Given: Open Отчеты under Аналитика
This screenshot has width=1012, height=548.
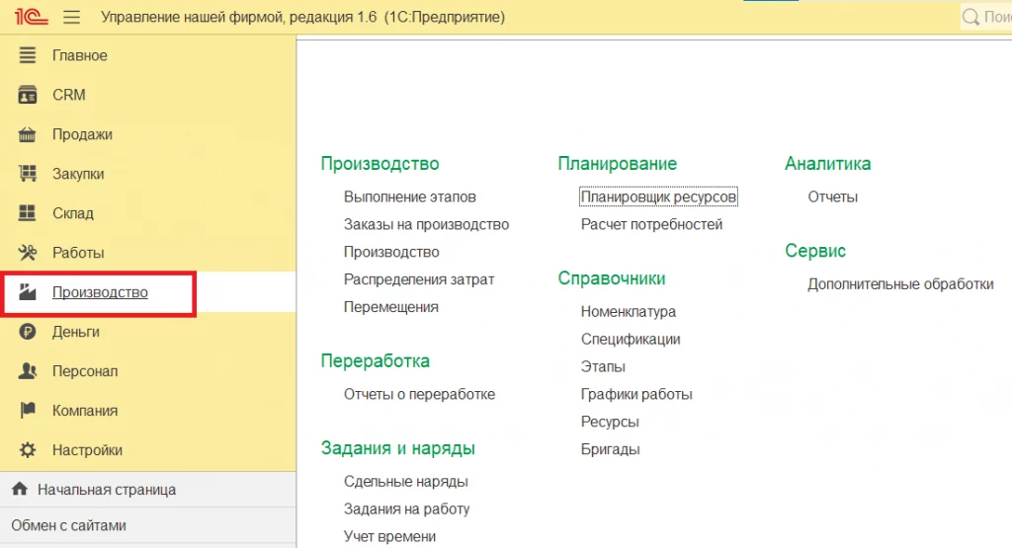Looking at the screenshot, I should pyautogui.click(x=832, y=196).
